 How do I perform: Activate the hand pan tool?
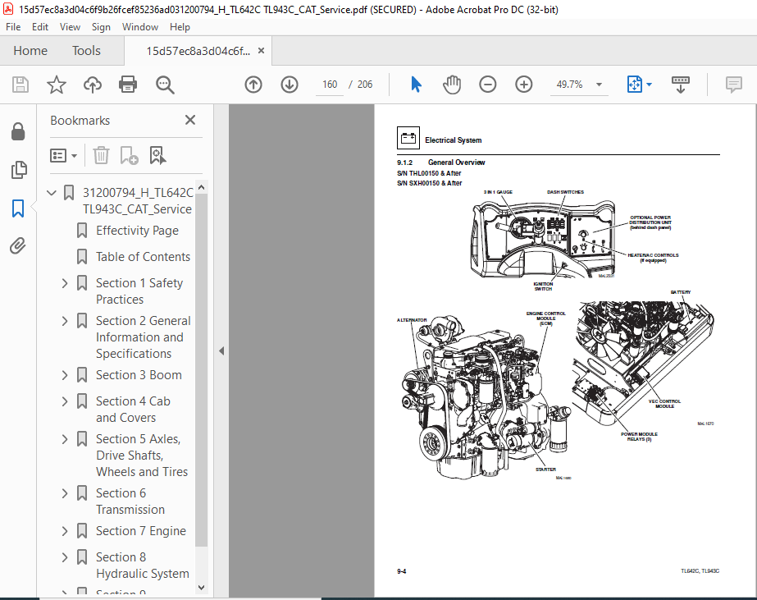click(452, 85)
